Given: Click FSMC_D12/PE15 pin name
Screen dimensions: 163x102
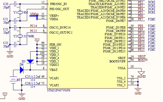Looking at the screenshot, I should [x=114, y=51].
